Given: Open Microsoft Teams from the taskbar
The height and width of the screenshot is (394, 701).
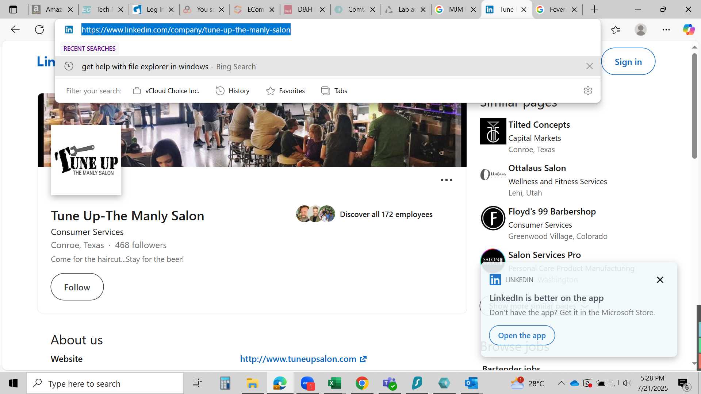Looking at the screenshot, I should pos(389,383).
